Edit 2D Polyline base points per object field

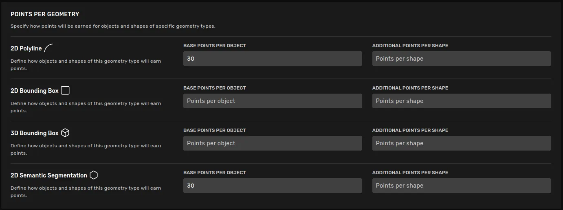click(273, 59)
